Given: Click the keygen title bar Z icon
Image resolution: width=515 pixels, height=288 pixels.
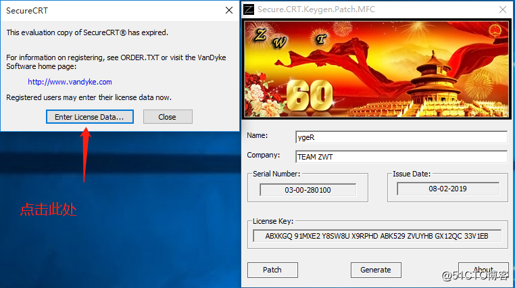Looking at the screenshot, I should [249, 9].
